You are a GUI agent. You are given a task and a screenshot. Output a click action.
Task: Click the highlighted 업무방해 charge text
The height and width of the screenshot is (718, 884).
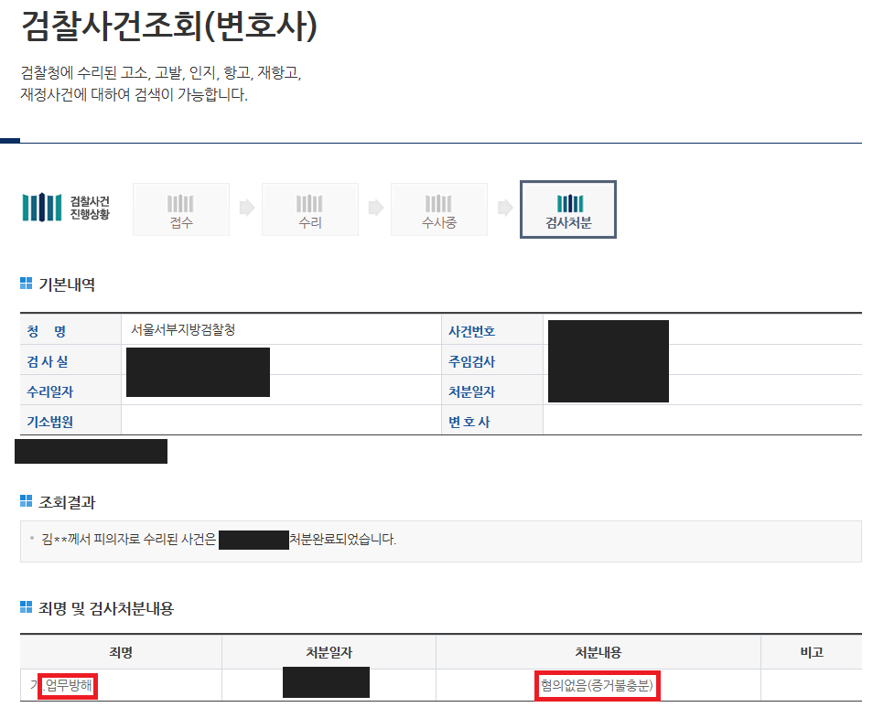pos(67,683)
